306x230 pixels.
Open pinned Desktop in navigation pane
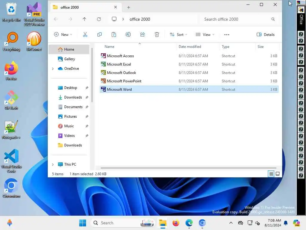[x=69, y=88]
